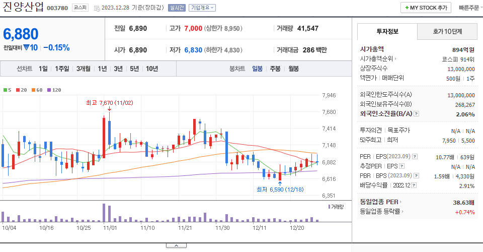Click the MY STOCK 추가 button
The width and height of the screenshot is (483, 252).
pyautogui.click(x=426, y=8)
